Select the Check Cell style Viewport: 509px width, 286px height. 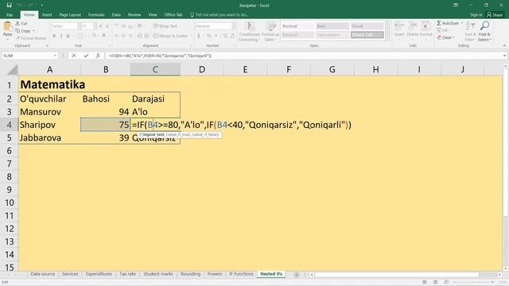[x=367, y=35]
